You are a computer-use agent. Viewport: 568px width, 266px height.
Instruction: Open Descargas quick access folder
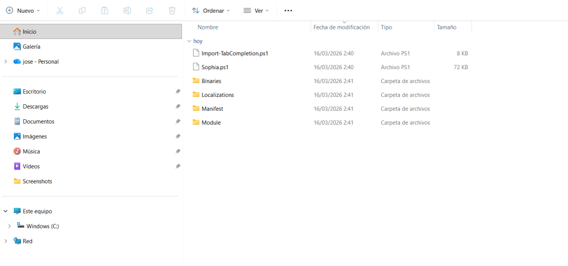[x=35, y=106]
